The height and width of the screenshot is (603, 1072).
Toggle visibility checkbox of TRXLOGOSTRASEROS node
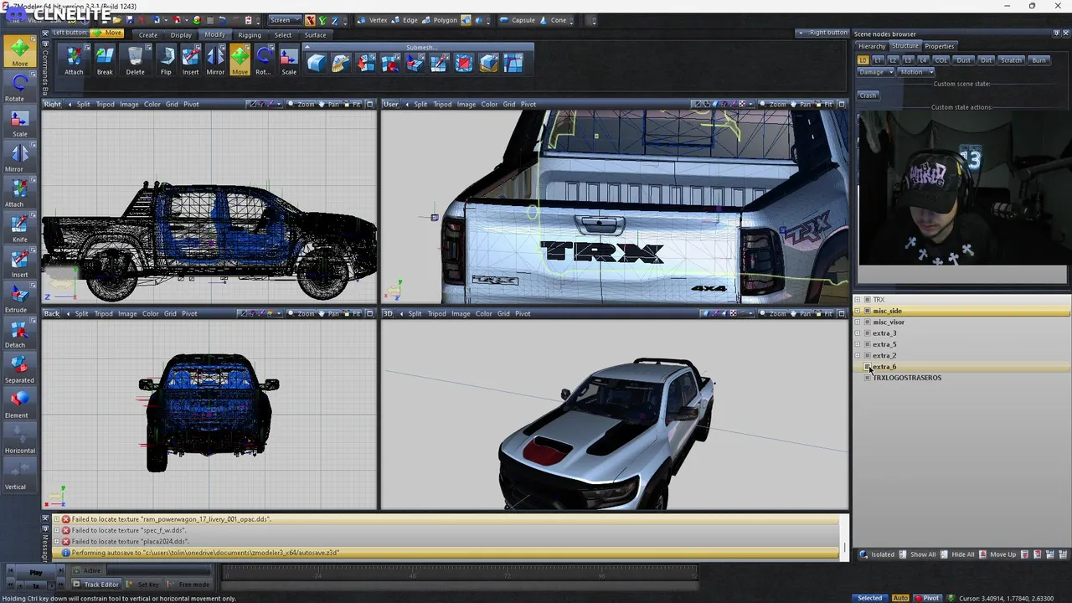pos(867,378)
